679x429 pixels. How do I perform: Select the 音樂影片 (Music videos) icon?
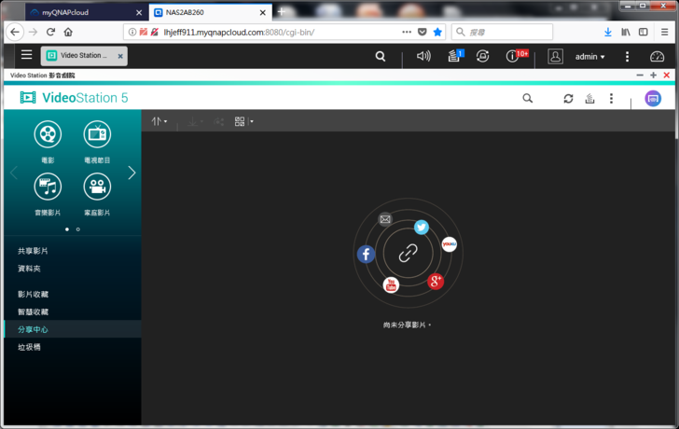pos(48,187)
